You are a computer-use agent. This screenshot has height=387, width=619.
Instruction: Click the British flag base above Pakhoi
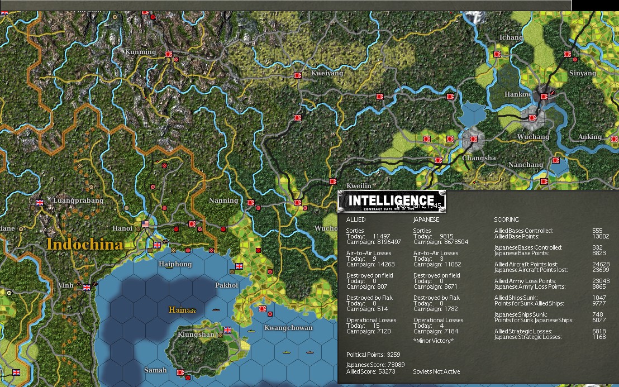point(239,266)
